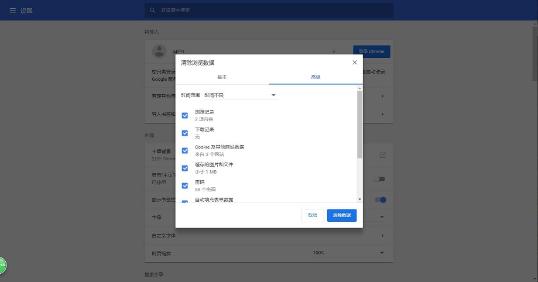Click the magnifier icon in the search bar
Screen dimensions: 538x282
153,11
